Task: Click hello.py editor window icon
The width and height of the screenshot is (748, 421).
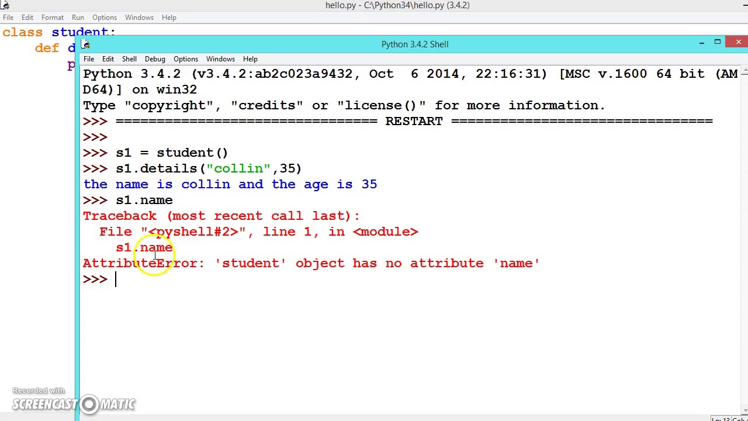Action: pyautogui.click(x=5, y=5)
